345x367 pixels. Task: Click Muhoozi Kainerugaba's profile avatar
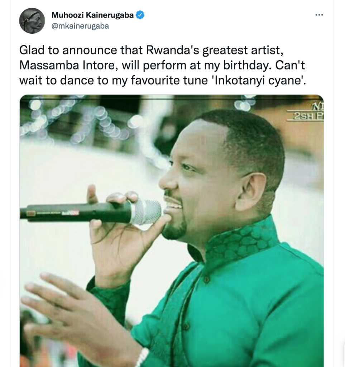tap(32, 20)
